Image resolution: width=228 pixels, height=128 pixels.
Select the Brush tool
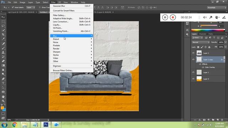[3, 48]
